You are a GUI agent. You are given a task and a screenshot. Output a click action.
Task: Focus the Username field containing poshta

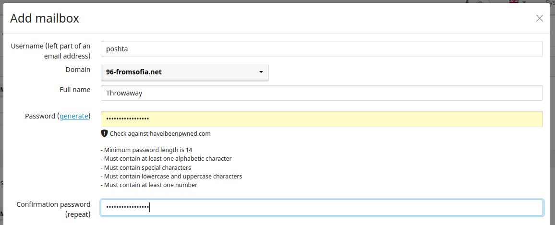(321, 49)
